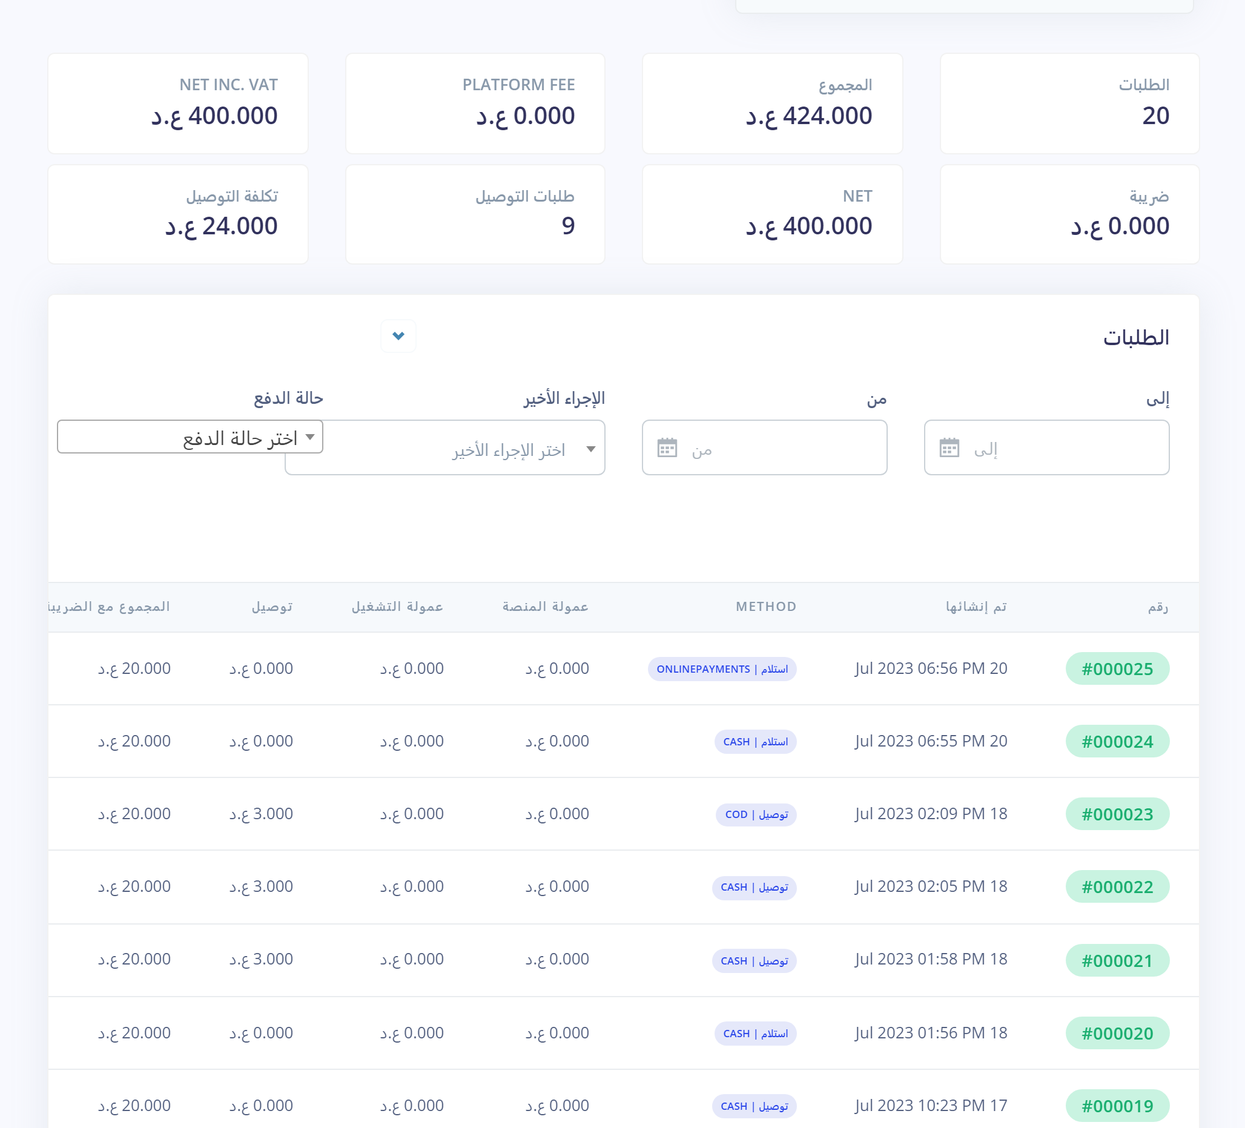The image size is (1245, 1128).
Task: Click the calendar icon in 'إلى' date field
Action: [x=948, y=447]
